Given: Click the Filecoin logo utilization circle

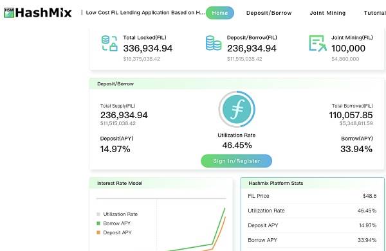Looking at the screenshot, I should pos(237,109).
